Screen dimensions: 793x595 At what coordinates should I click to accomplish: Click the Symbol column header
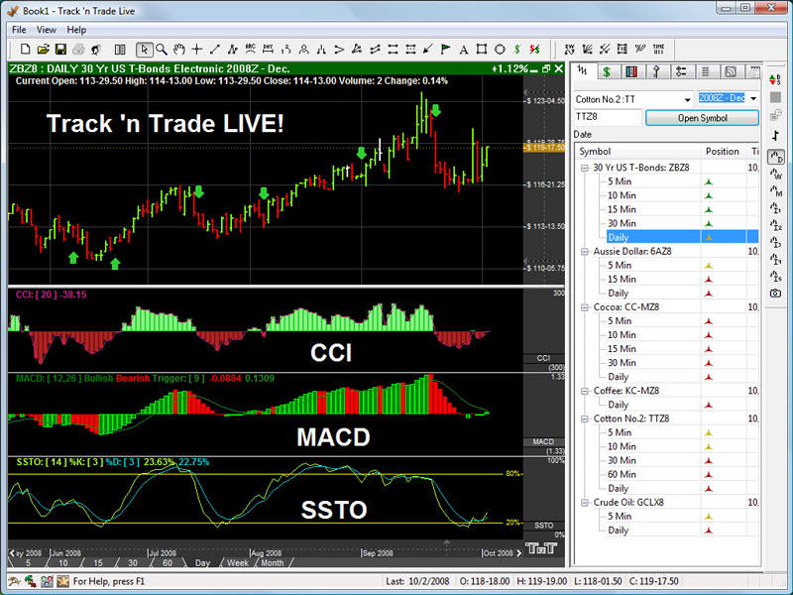637,152
